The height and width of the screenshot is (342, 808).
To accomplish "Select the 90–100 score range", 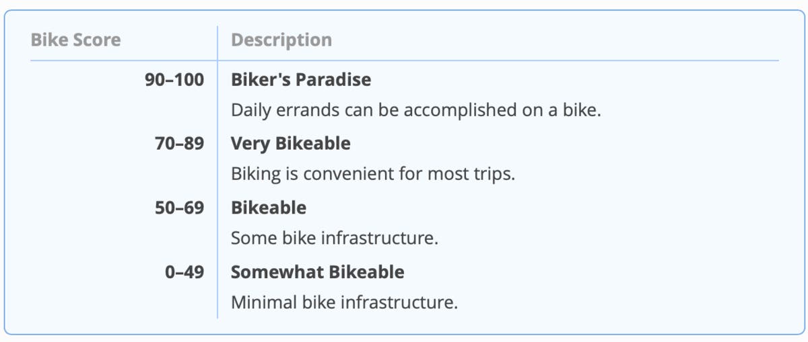I will [x=174, y=79].
